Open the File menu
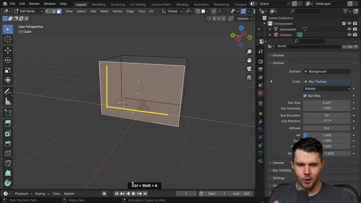The height and width of the screenshot is (203, 361). (x=12, y=4)
